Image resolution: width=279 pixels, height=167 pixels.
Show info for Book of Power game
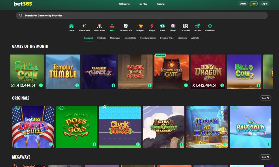(x=150, y=85)
